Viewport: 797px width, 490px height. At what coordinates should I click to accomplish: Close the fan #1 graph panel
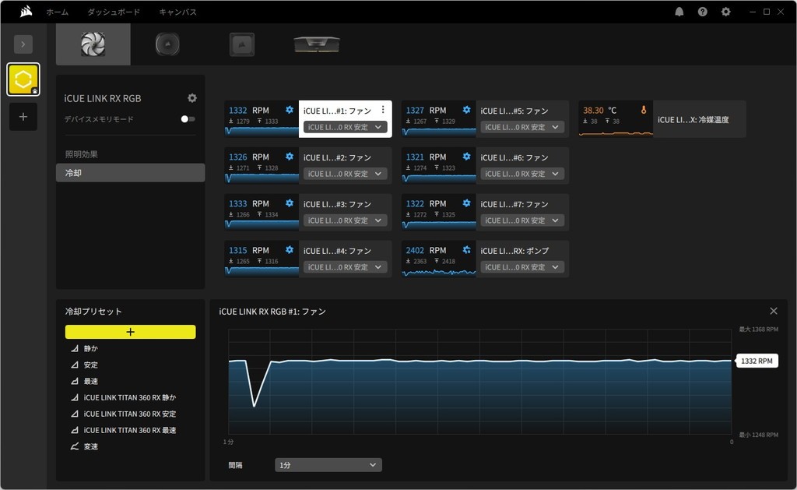773,311
